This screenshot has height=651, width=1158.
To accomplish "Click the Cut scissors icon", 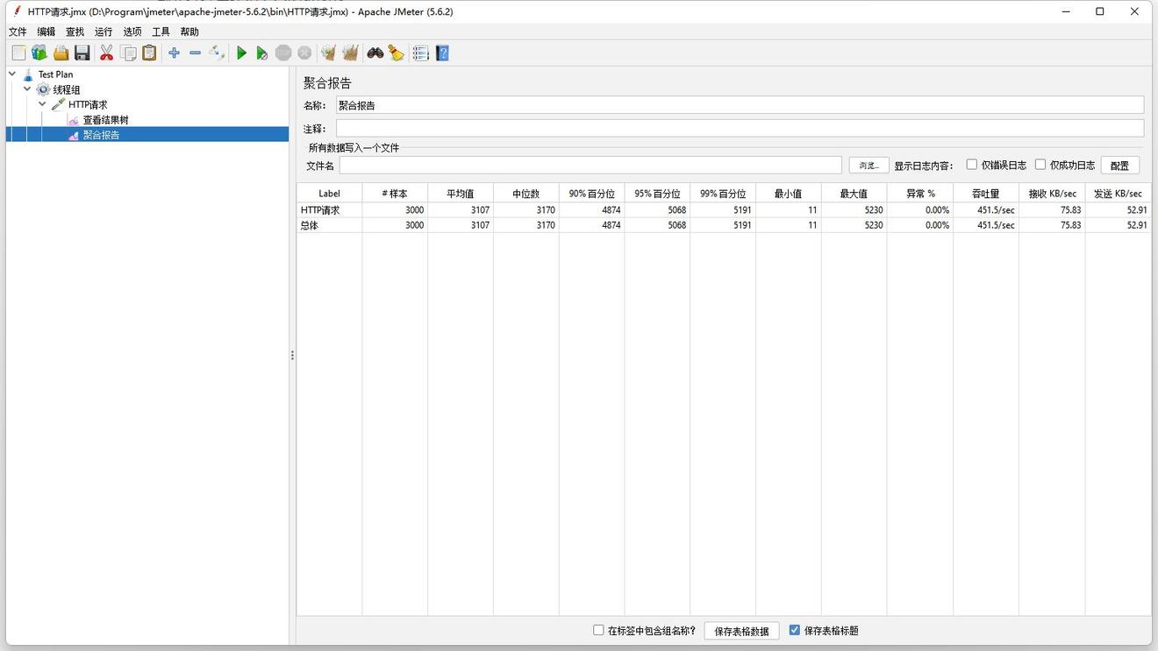I will (106, 53).
